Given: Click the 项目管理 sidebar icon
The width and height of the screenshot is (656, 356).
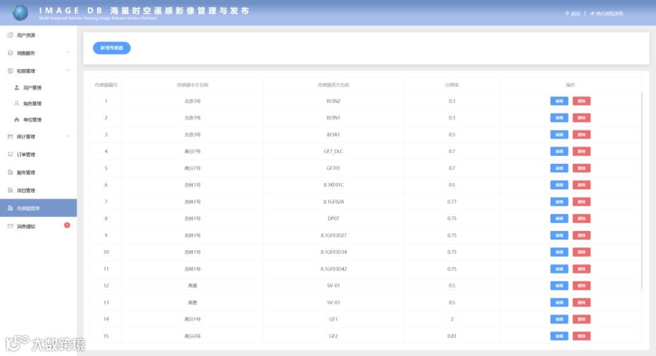Looking at the screenshot, I should click(10, 190).
